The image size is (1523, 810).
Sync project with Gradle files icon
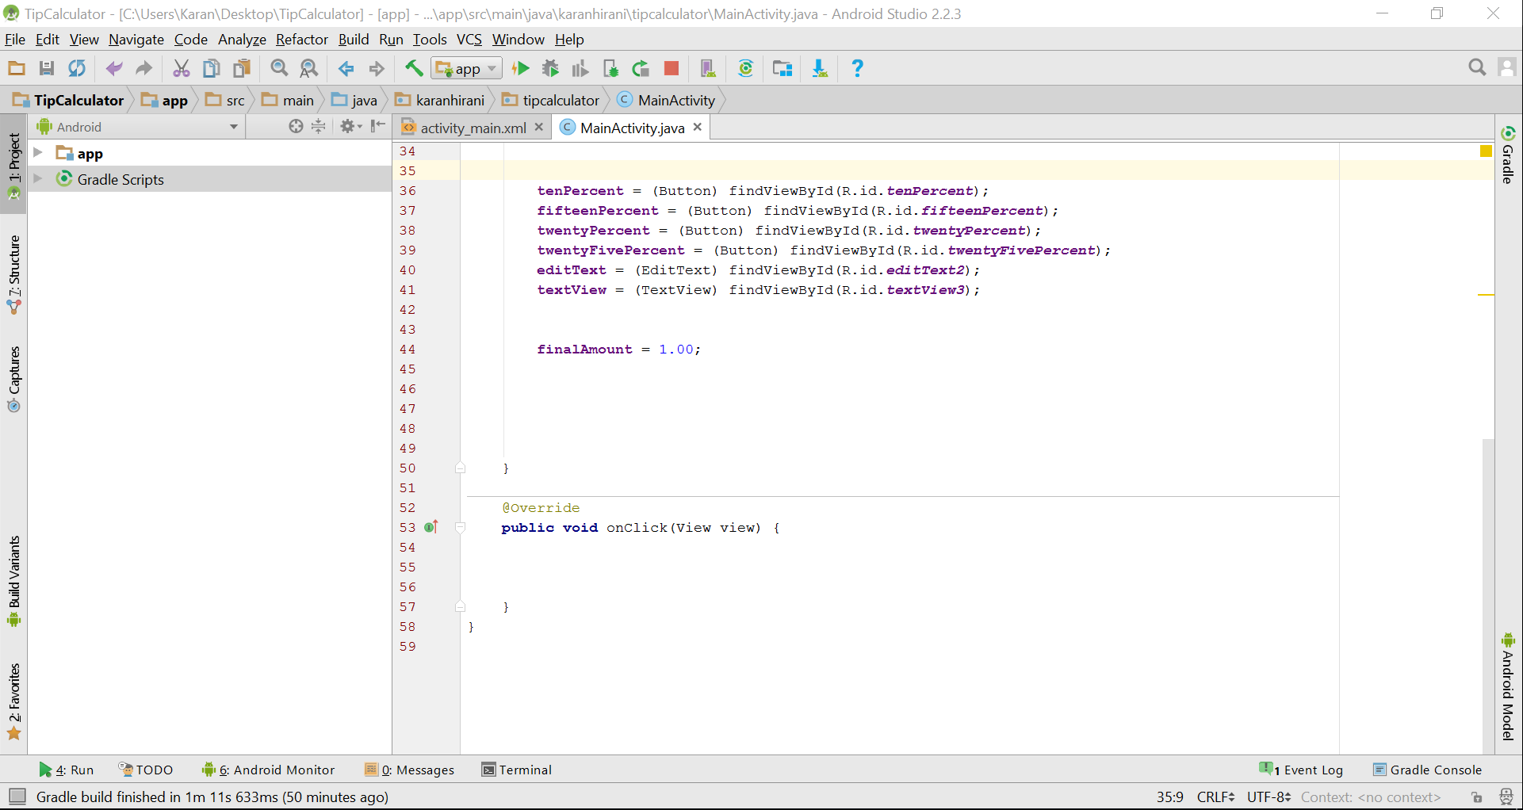point(745,69)
